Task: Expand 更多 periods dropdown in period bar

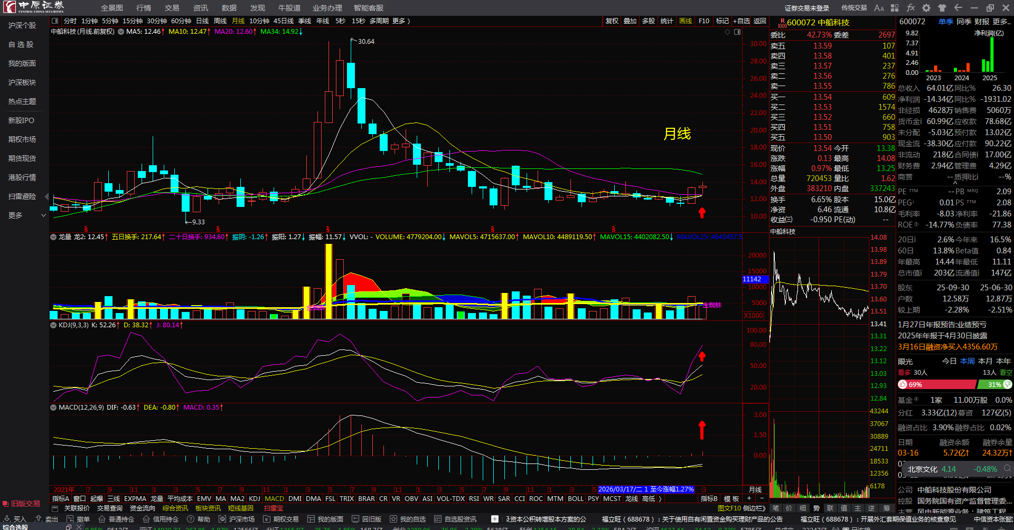Action: 401,21
